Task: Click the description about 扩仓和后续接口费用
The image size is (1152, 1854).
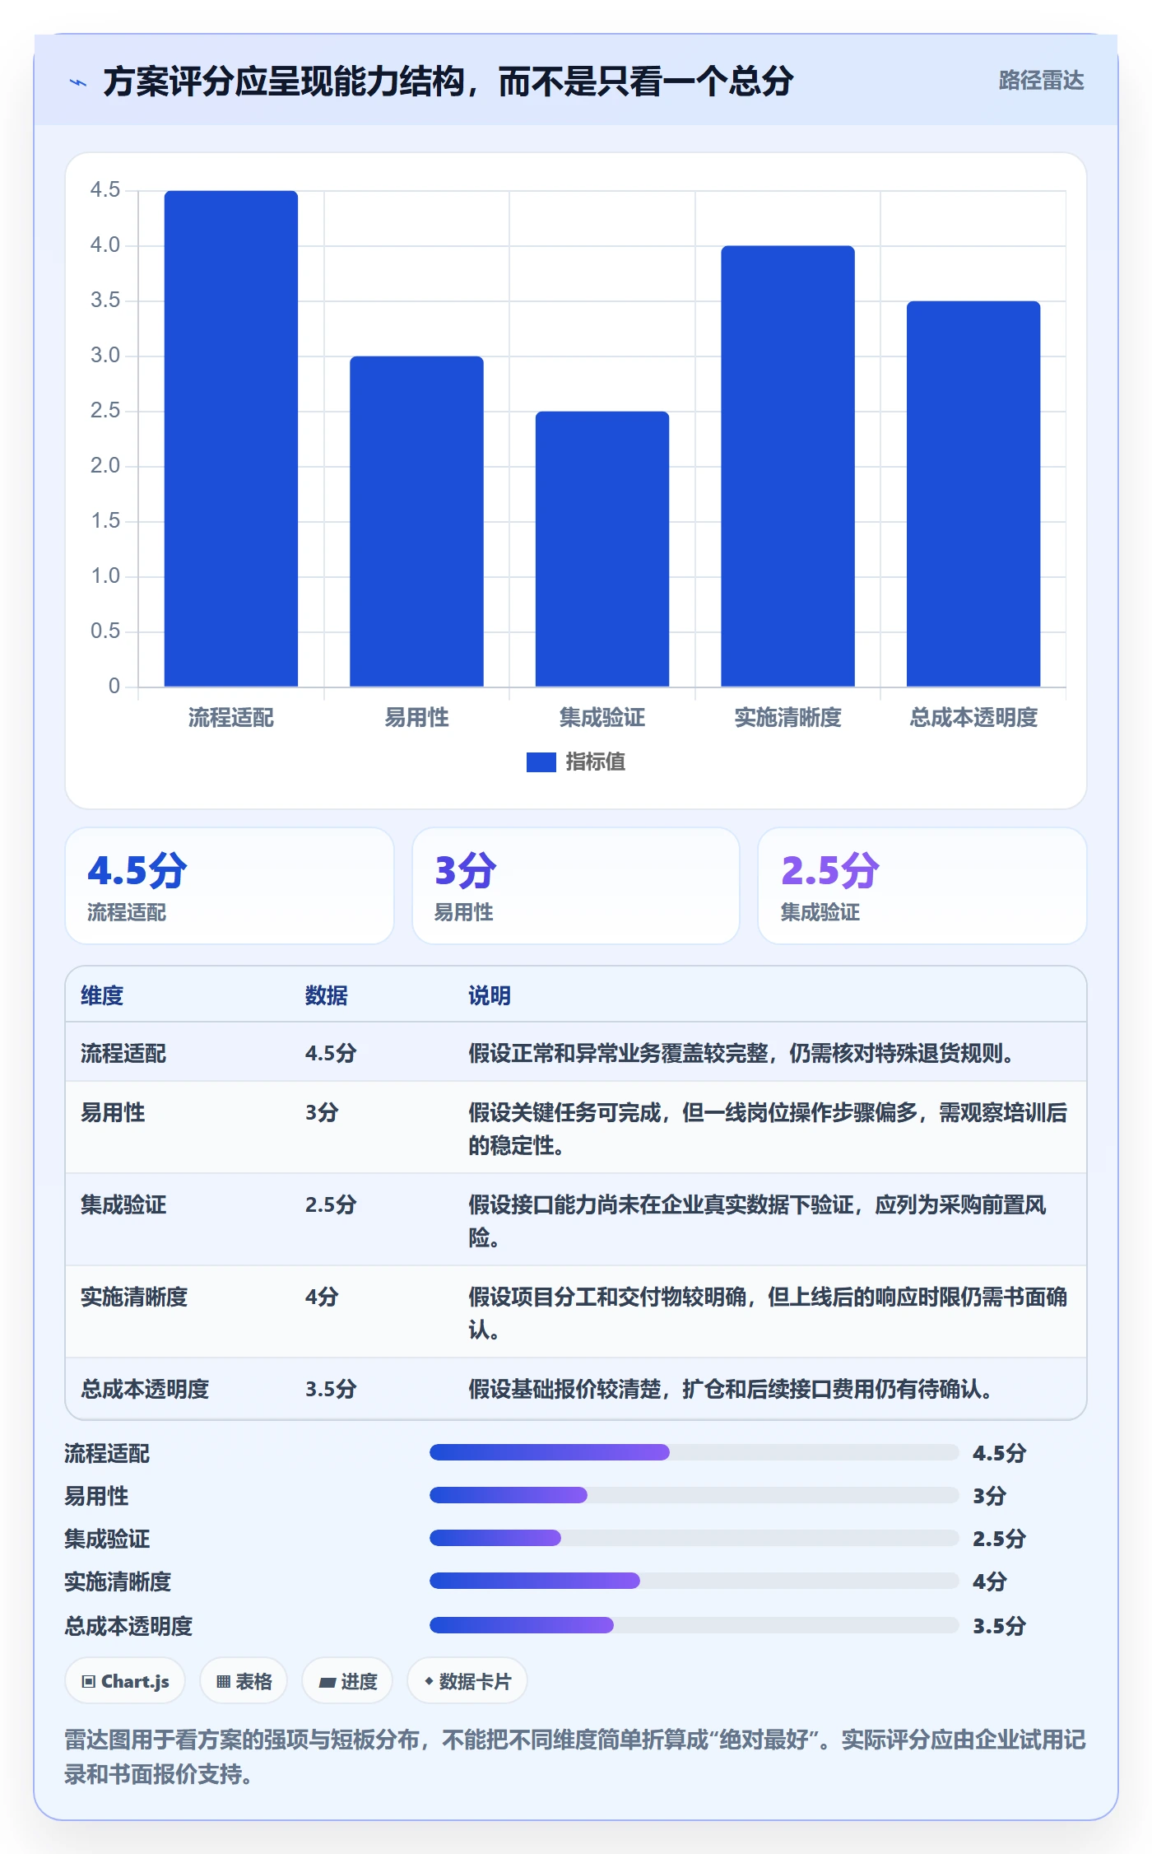Action: tap(732, 1389)
